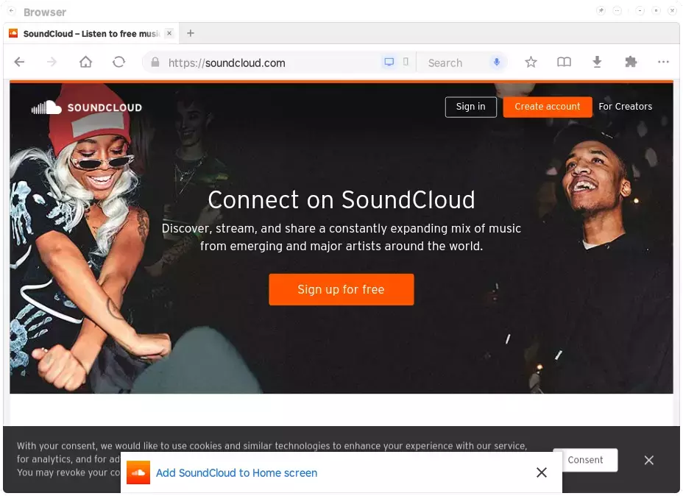Click the orange SoundCloud favicon on the tab
Image resolution: width=683 pixels, height=496 pixels.
[13, 33]
